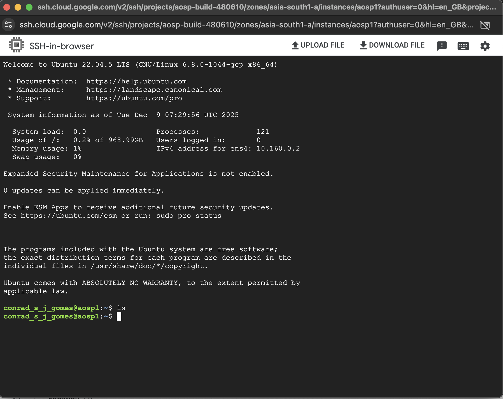Open the https://help.ubuntu.com documentation link
The image size is (503, 399).
(x=136, y=81)
